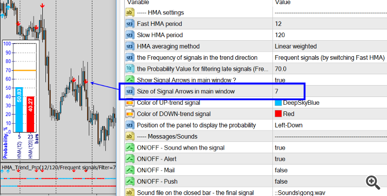The height and width of the screenshot is (196, 387).
Task: Click the Red color swatch
Action: [278, 114]
